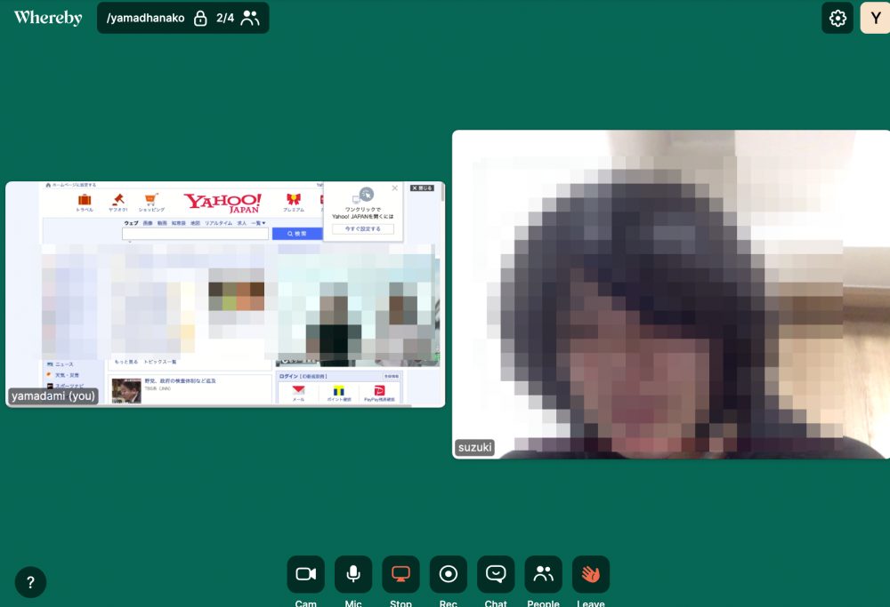Leave the meeting via waving hand
Image resolution: width=890 pixels, height=607 pixels.
coord(591,574)
